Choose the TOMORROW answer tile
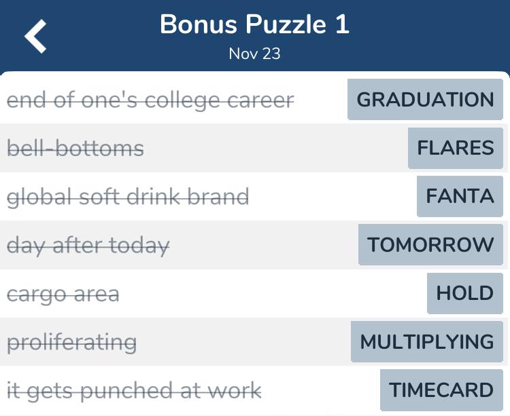The image size is (510, 416). tap(430, 244)
